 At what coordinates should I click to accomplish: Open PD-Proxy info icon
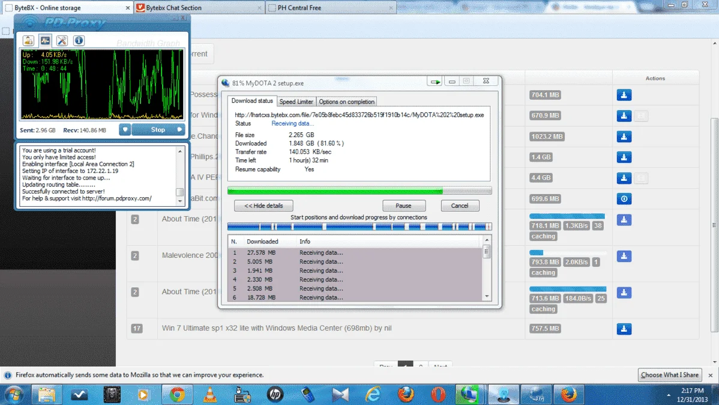point(79,40)
